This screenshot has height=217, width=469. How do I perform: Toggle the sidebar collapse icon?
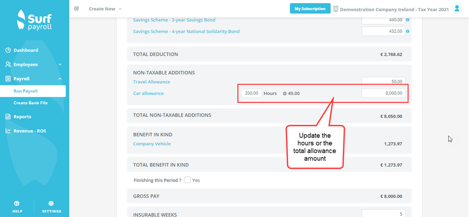[77, 8]
